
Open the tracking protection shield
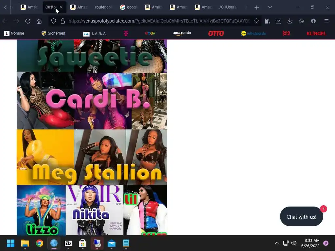[x=54, y=21]
